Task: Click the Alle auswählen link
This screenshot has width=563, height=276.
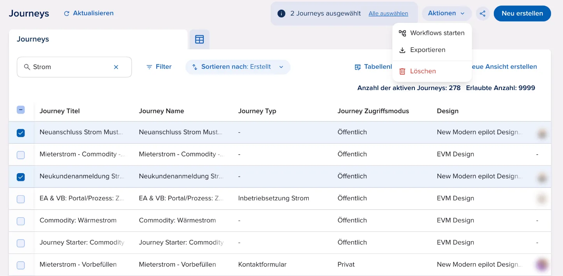Action: pyautogui.click(x=388, y=14)
